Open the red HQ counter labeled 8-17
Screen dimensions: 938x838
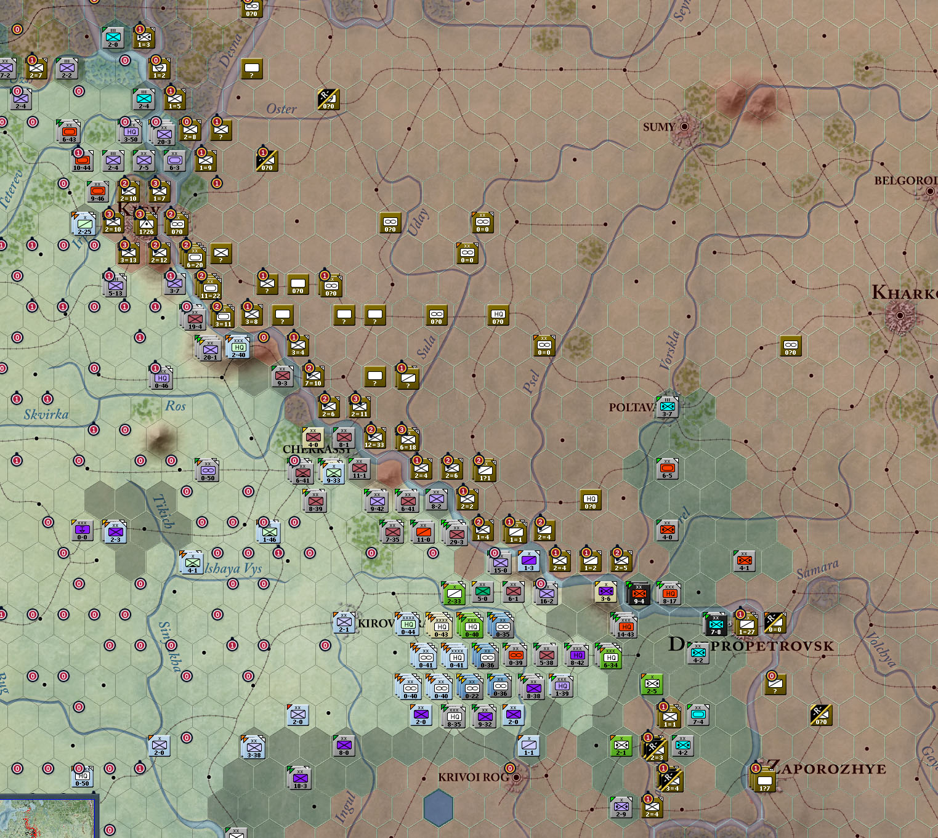(x=669, y=594)
